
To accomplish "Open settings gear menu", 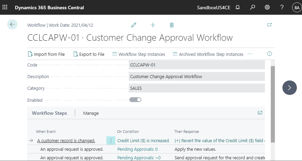I will click(x=267, y=8).
